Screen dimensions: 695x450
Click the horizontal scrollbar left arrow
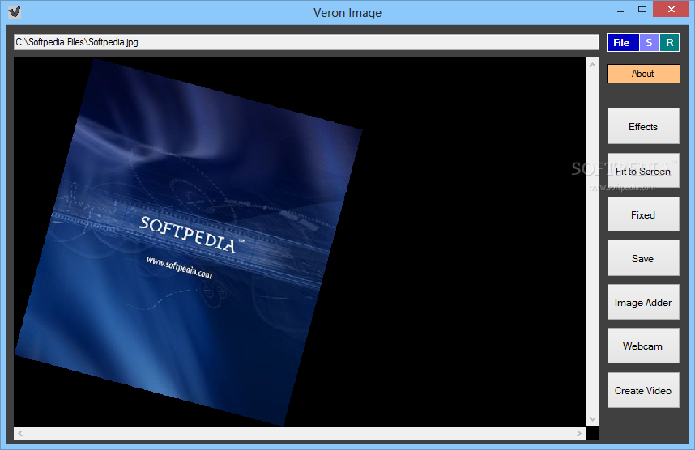point(20,433)
